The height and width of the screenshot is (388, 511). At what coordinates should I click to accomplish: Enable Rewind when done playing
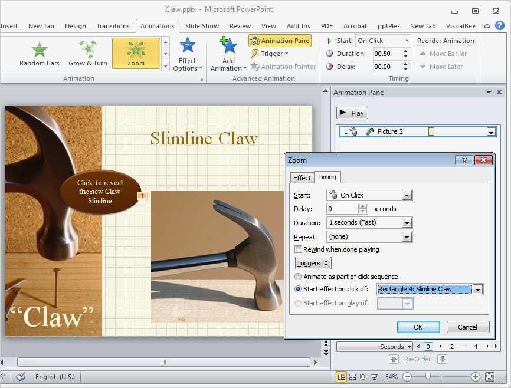299,249
